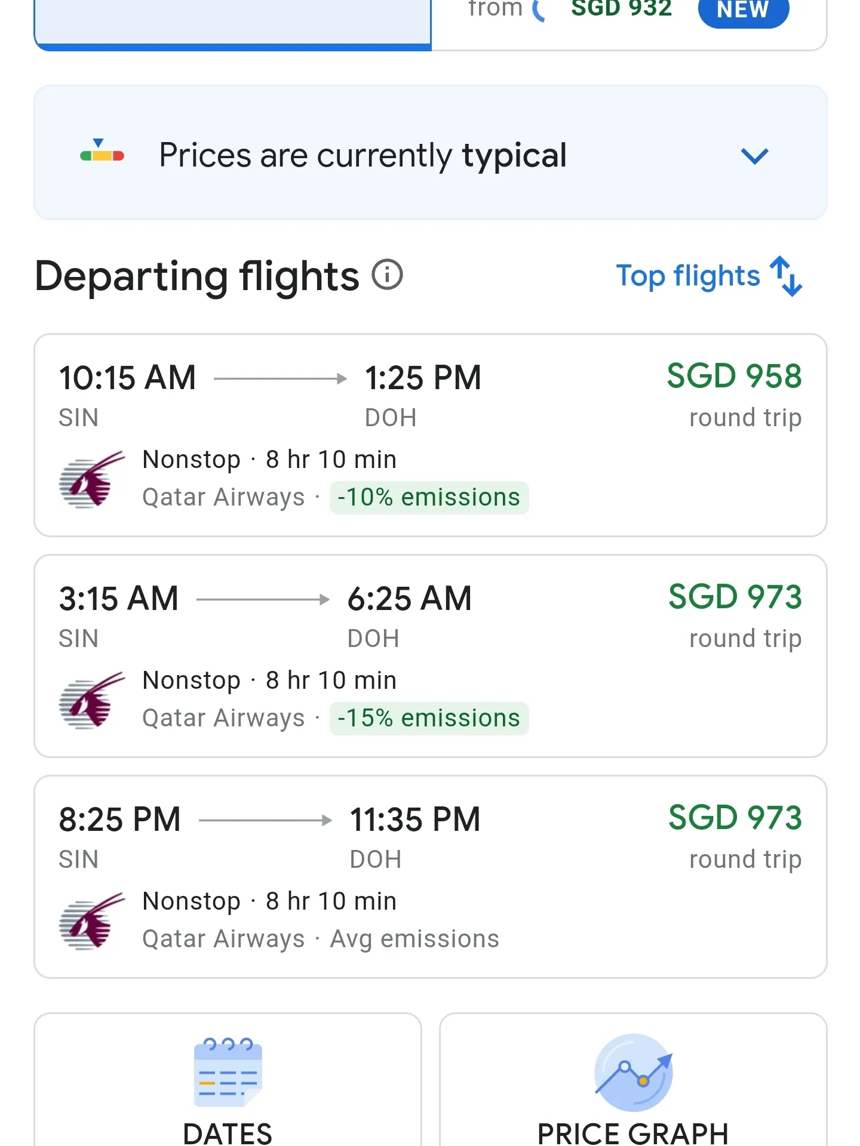Click the -10% emissions badge

click(429, 497)
